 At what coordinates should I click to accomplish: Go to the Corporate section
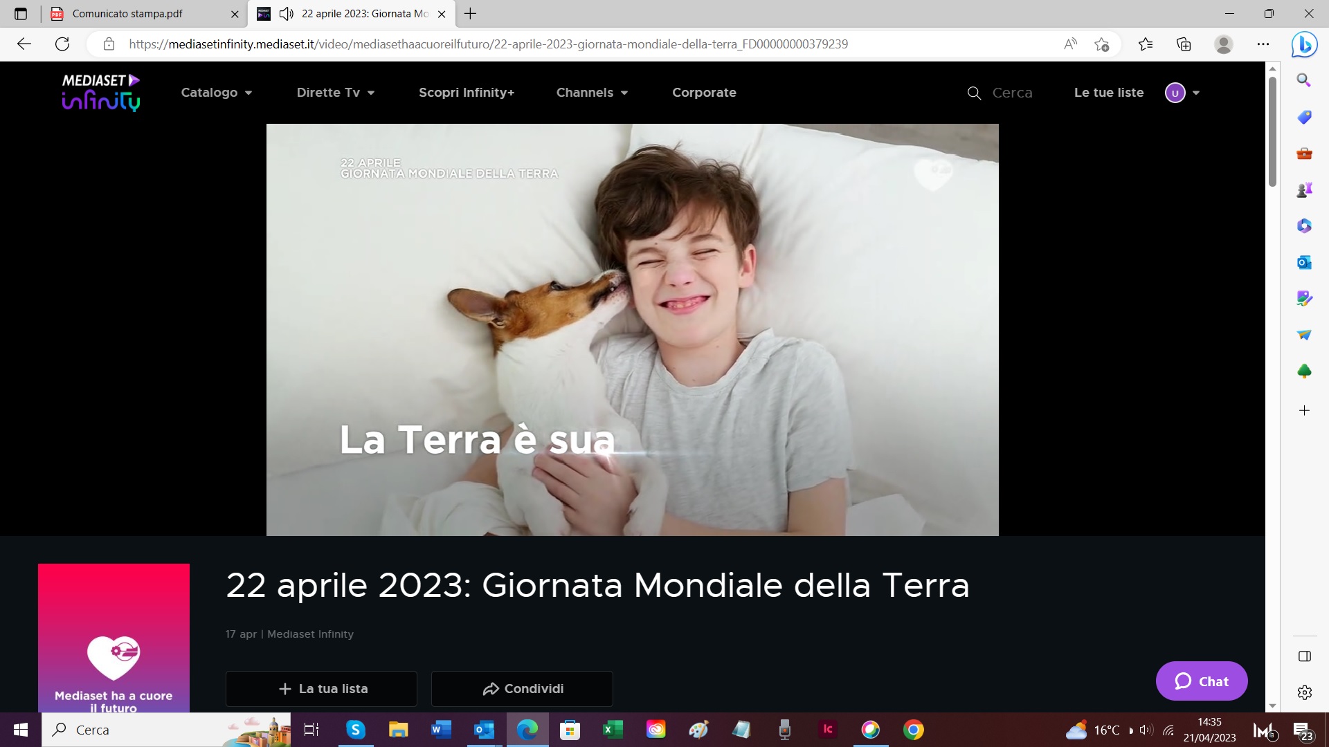(x=704, y=93)
